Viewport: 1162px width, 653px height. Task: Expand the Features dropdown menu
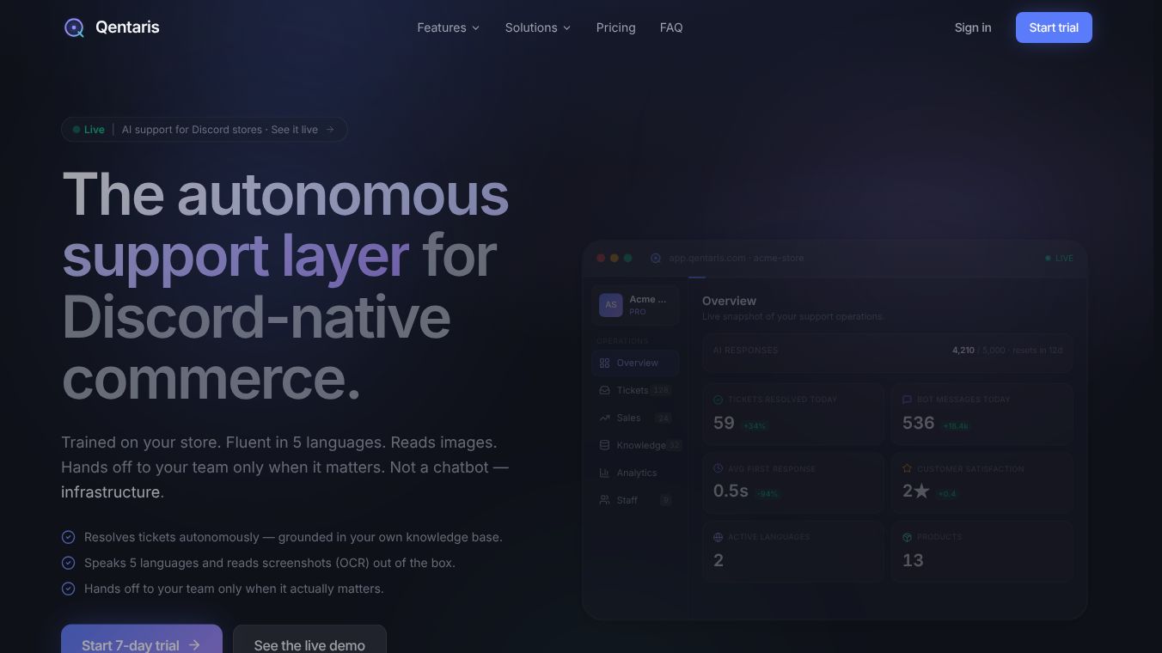[449, 27]
